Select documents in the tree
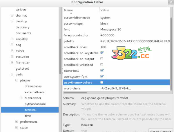Screen dimensions: 174x132 tap(23, 33)
